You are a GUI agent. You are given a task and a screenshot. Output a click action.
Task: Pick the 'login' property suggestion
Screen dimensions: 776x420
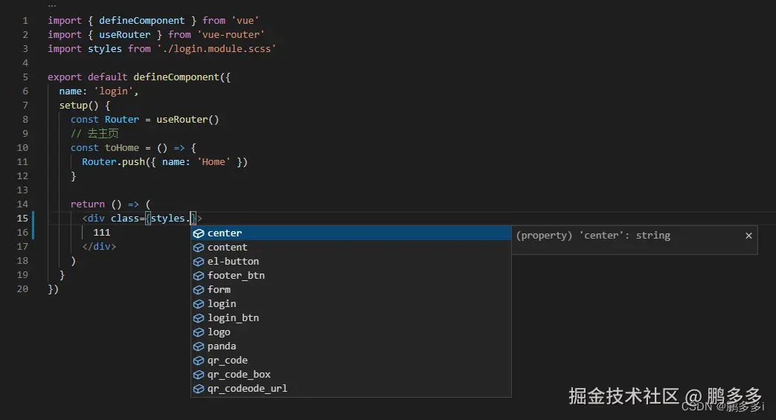point(351,304)
